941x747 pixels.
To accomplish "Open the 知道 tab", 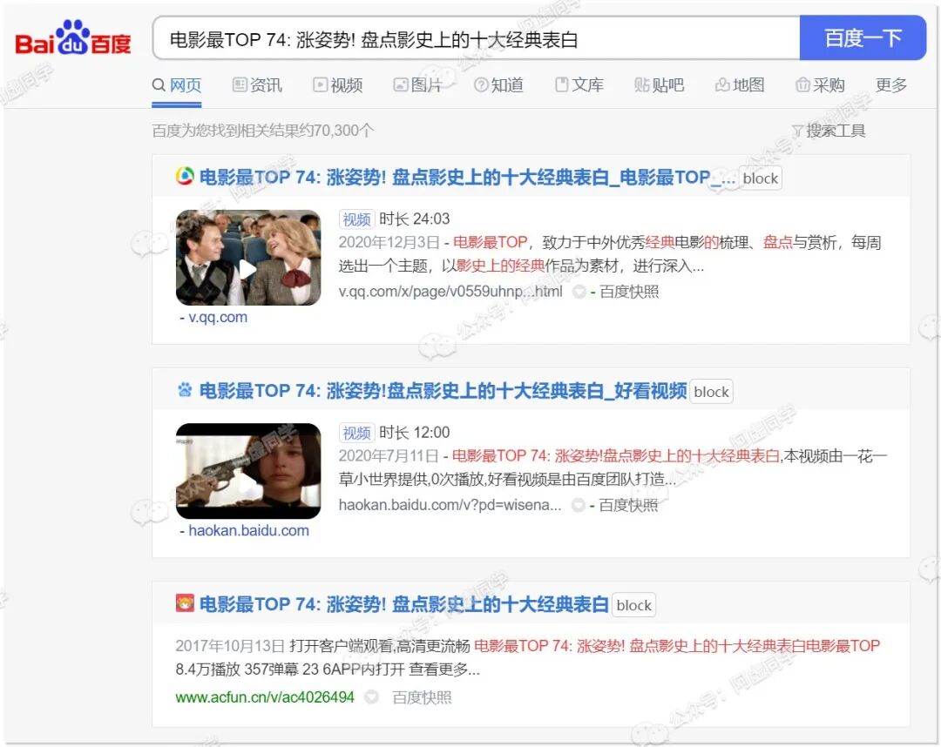I will (498, 85).
